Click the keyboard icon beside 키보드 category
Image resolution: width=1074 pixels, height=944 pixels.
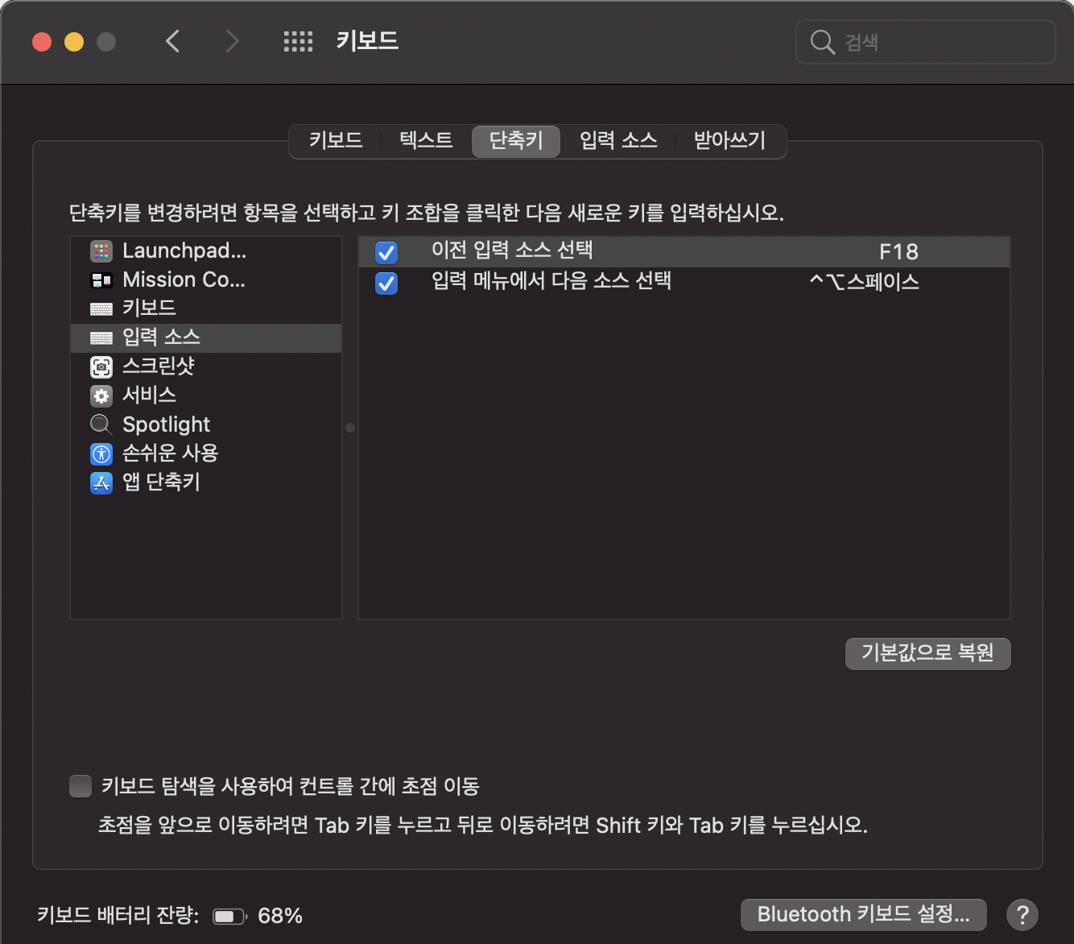[101, 309]
